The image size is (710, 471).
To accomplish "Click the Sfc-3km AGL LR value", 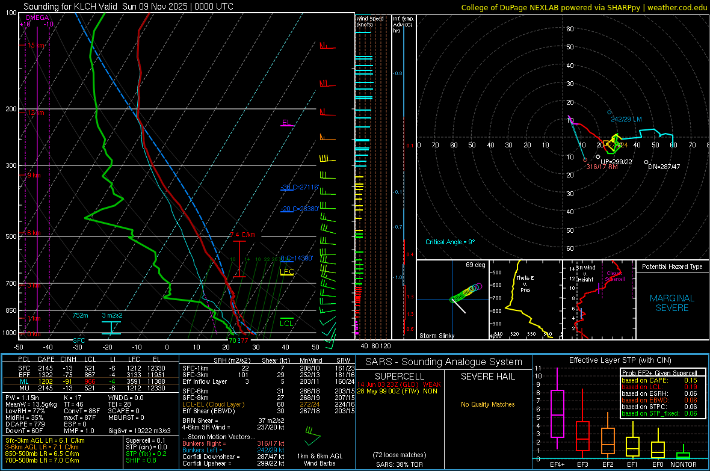I will tap(45, 441).
